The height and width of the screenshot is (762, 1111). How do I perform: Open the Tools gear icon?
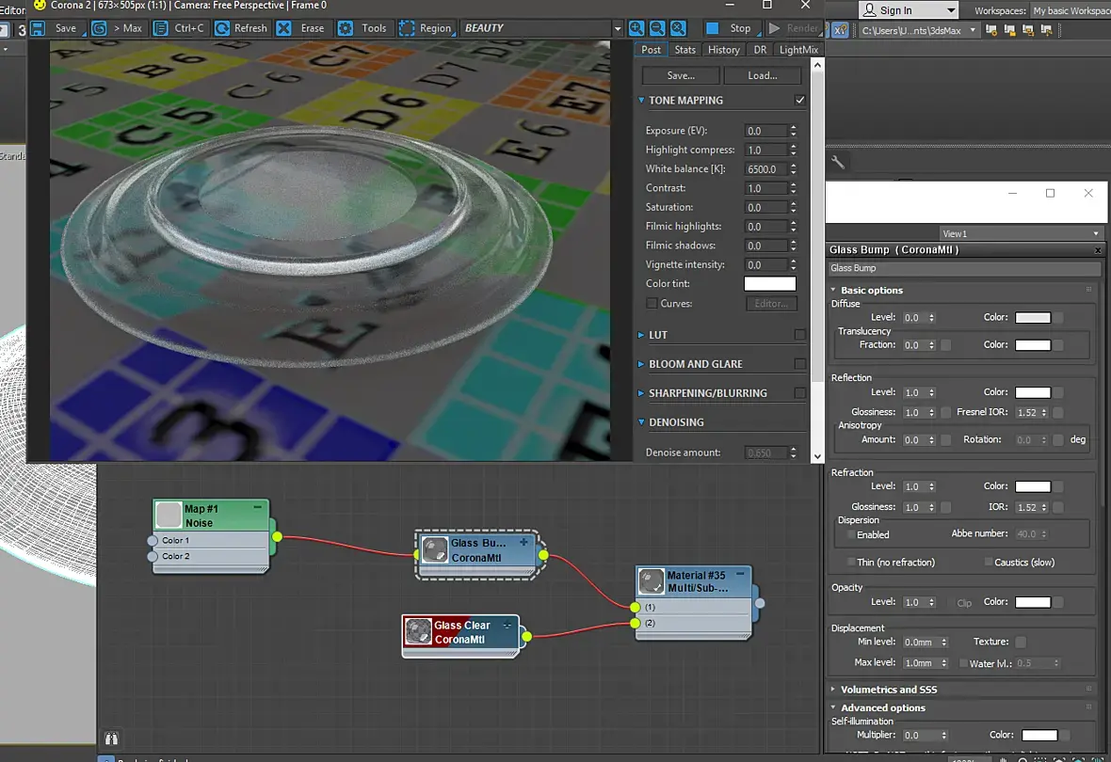click(x=345, y=28)
